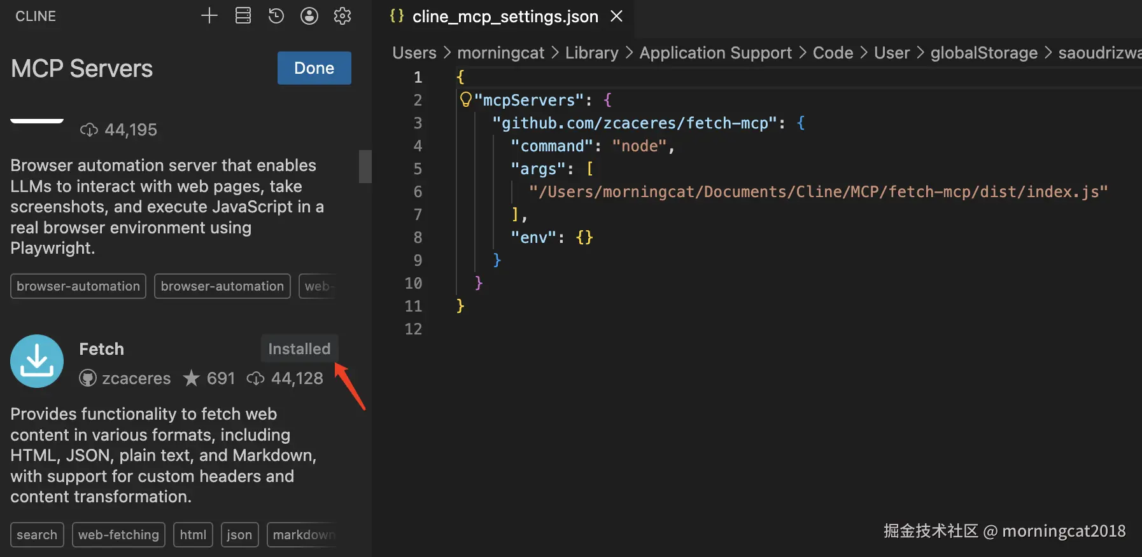Viewport: 1142px width, 557px height.
Task: Click the CLINE panel title
Action: click(x=36, y=17)
